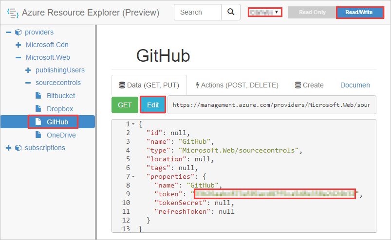The image size is (391, 240).
Task: Click the providers label
Action: pyautogui.click(x=39, y=33)
